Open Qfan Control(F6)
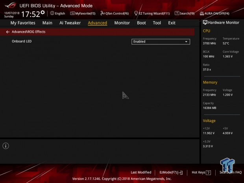The height and width of the screenshot is (183, 244). click(115, 13)
